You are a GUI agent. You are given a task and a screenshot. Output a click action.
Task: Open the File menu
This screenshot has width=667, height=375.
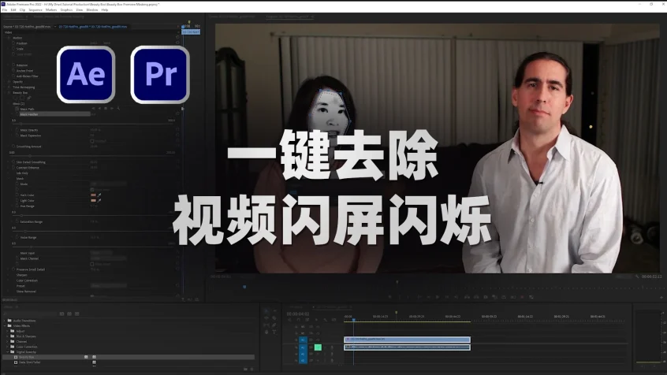click(x=5, y=9)
